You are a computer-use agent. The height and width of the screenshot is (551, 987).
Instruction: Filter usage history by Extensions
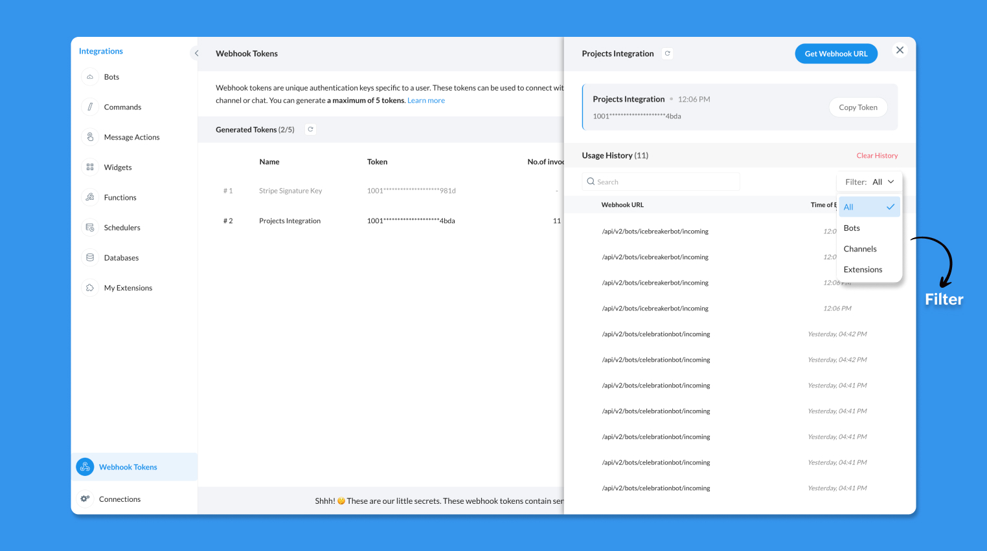(863, 270)
